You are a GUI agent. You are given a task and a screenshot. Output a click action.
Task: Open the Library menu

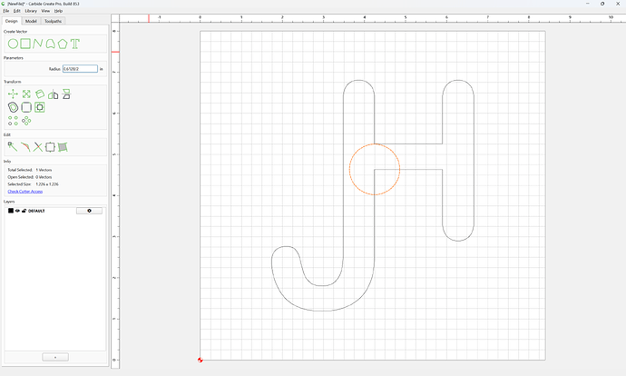31,11
